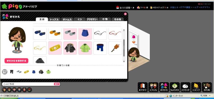
Task: Open the ヘルプ help link
Action: (x=195, y=7)
